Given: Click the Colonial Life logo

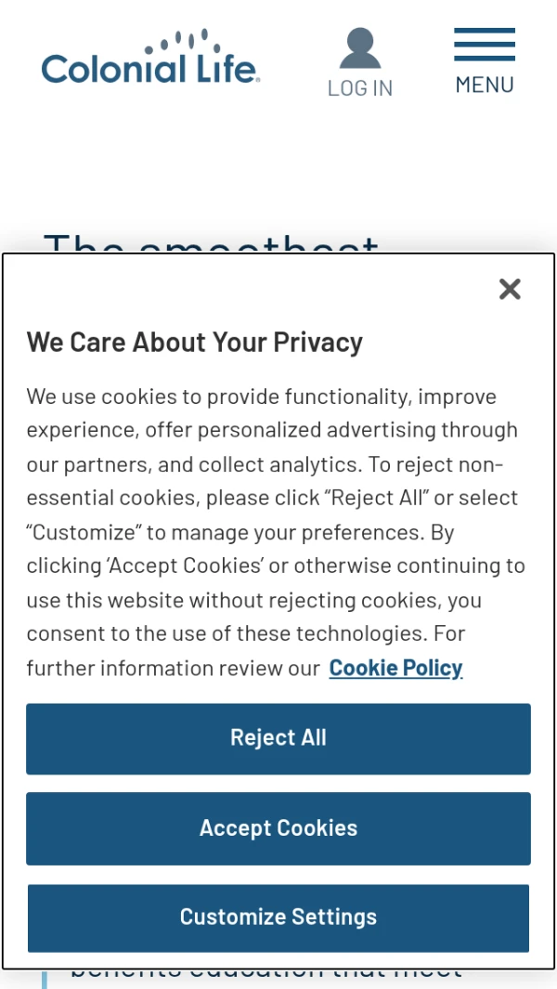Looking at the screenshot, I should pyautogui.click(x=150, y=60).
